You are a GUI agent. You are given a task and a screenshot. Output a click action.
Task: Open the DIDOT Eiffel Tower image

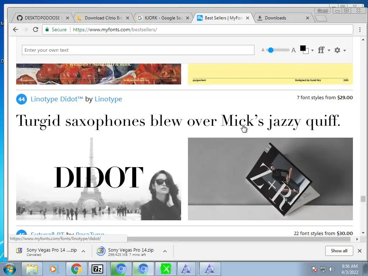tap(98, 179)
